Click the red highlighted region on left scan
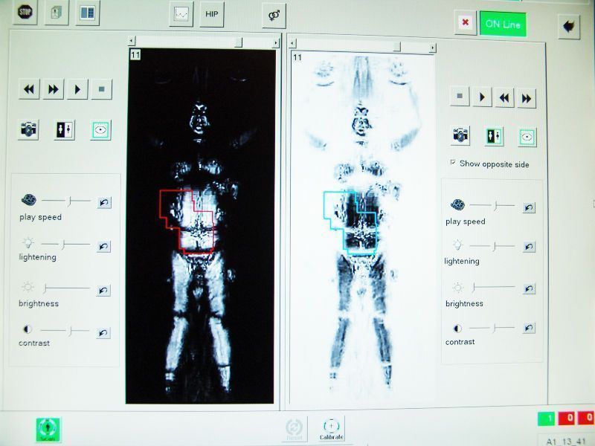Viewport: 595px width, 446px height. 186,222
